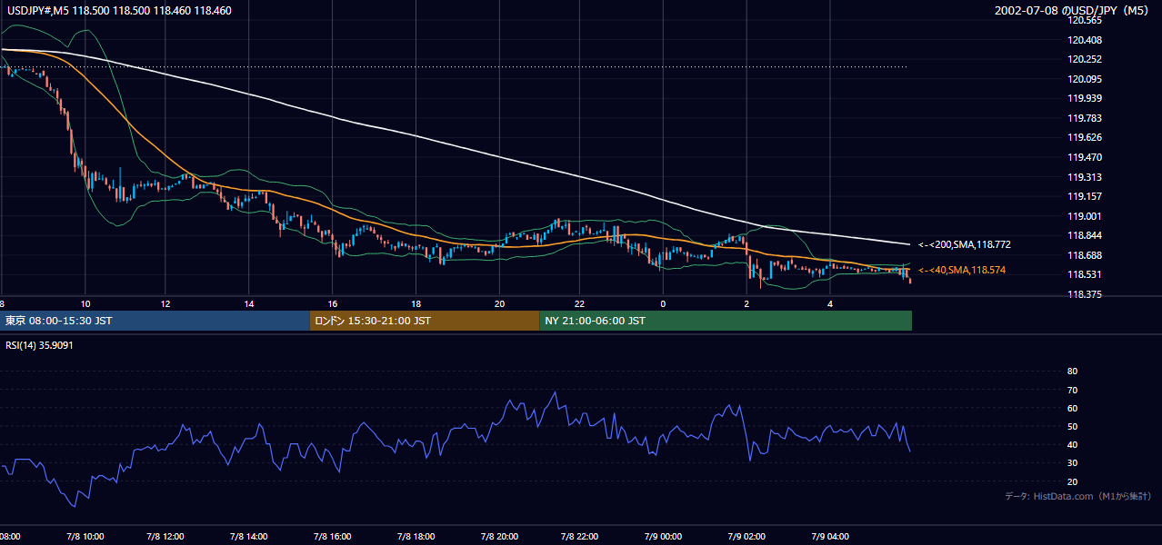Screen dimensions: 1162x545
Task: Click RSI axis level 80
Action: pos(1072,372)
